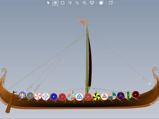Select the plain gray shield
Viewport: 159px width, 119px height.
pos(30,96)
